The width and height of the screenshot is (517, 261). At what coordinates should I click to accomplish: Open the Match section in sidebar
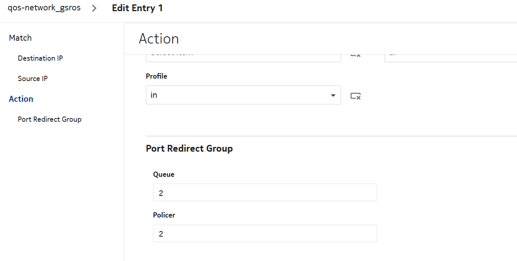tap(20, 38)
